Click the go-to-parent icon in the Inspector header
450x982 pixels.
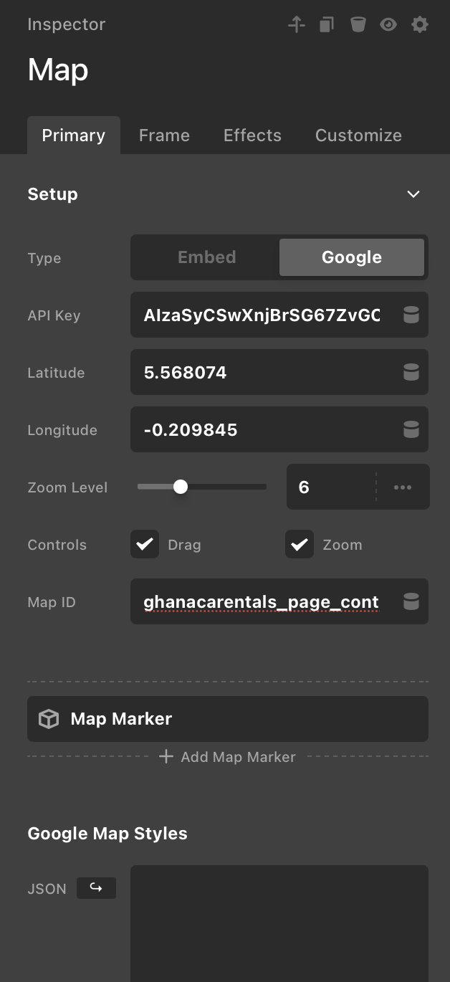pos(297,25)
